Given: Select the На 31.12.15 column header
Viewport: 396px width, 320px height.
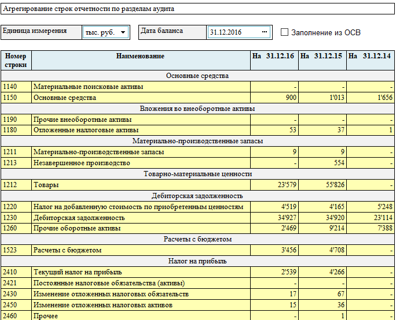Looking at the screenshot, I should pyautogui.click(x=322, y=61).
